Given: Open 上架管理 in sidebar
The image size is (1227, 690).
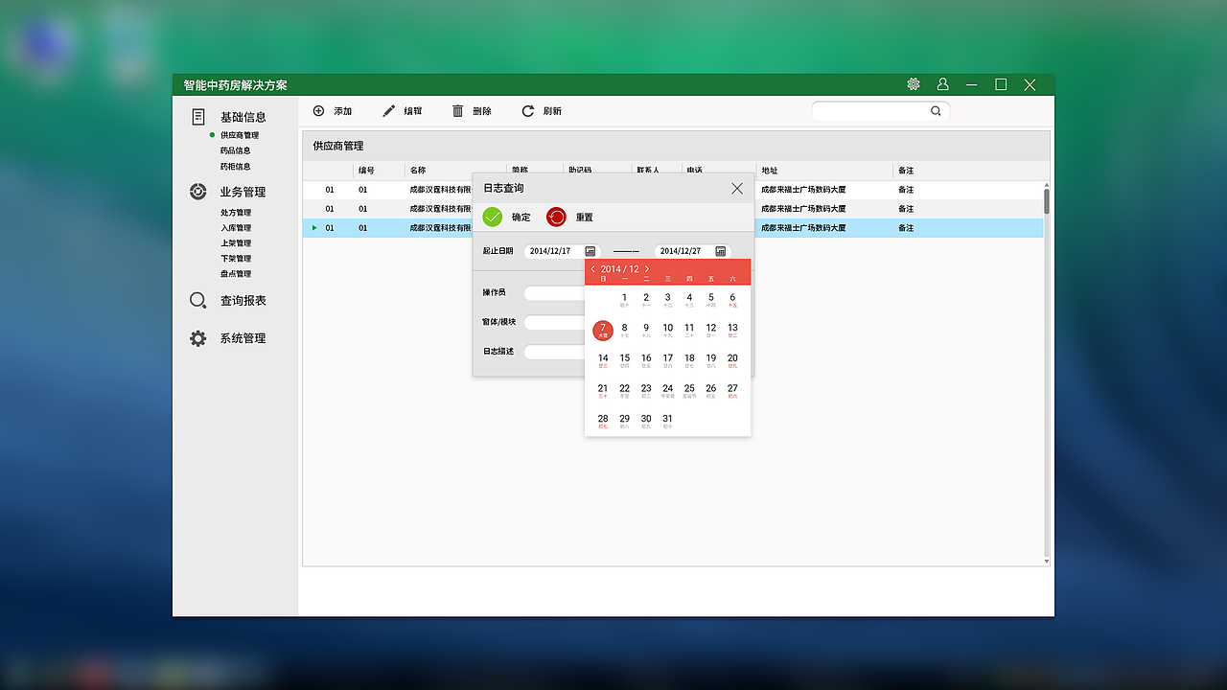Looking at the screenshot, I should 236,243.
